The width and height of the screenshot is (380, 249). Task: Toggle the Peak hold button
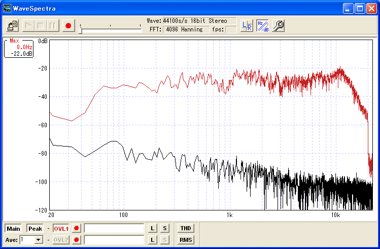coord(35,229)
